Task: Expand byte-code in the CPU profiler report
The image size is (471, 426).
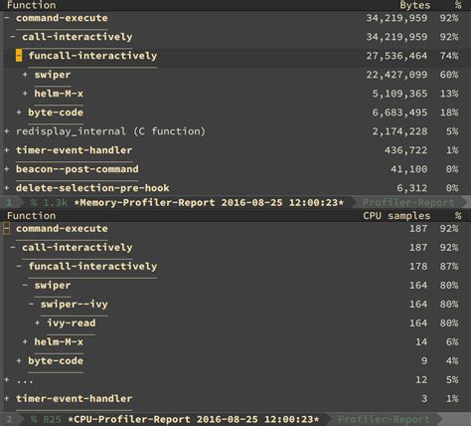Action: pyautogui.click(x=19, y=361)
